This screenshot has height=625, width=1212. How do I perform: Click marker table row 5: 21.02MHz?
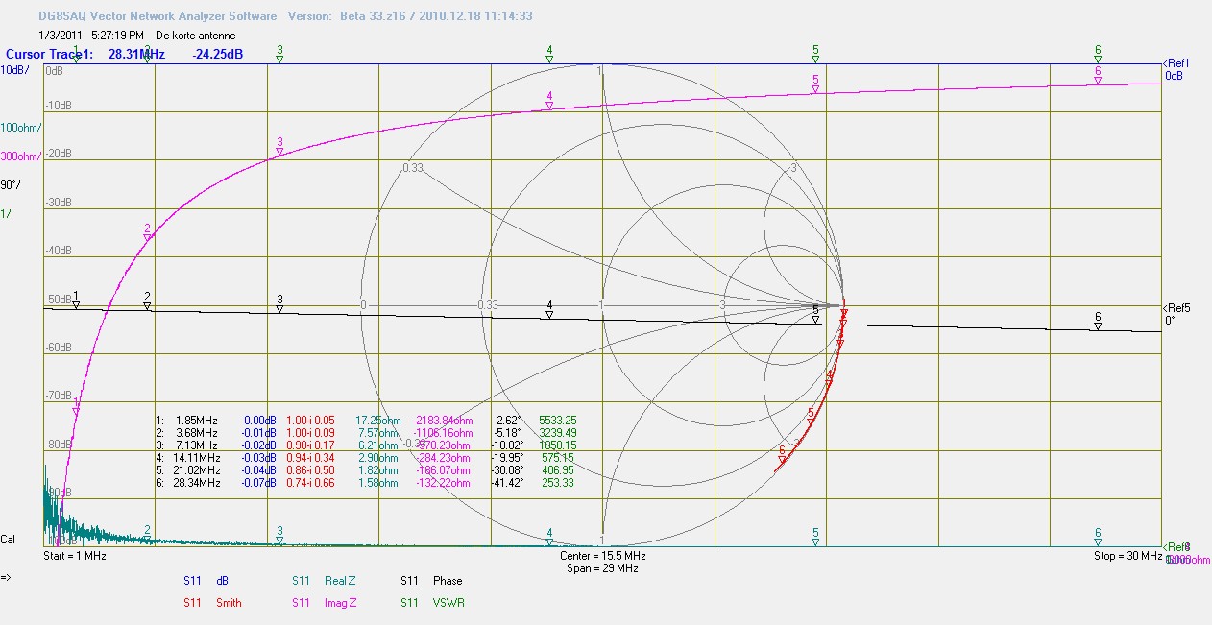(366, 470)
